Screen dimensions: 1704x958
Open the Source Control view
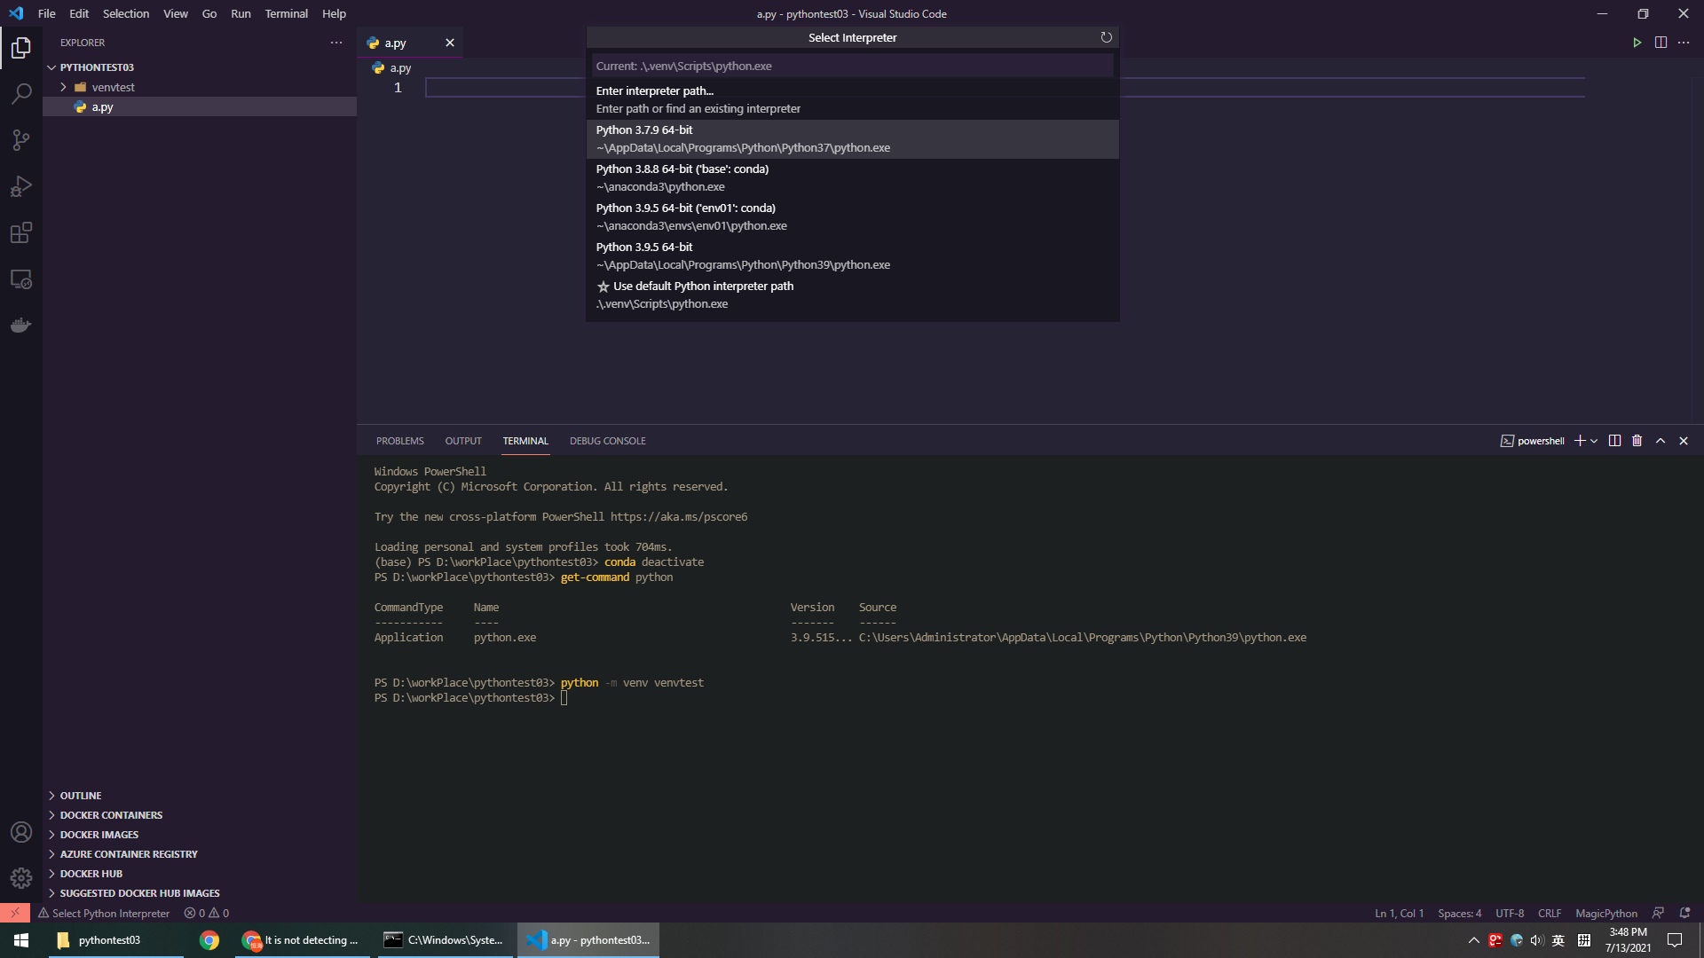click(x=21, y=140)
